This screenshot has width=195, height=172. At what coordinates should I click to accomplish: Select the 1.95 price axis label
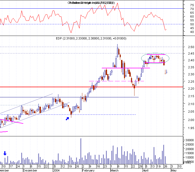191,128
